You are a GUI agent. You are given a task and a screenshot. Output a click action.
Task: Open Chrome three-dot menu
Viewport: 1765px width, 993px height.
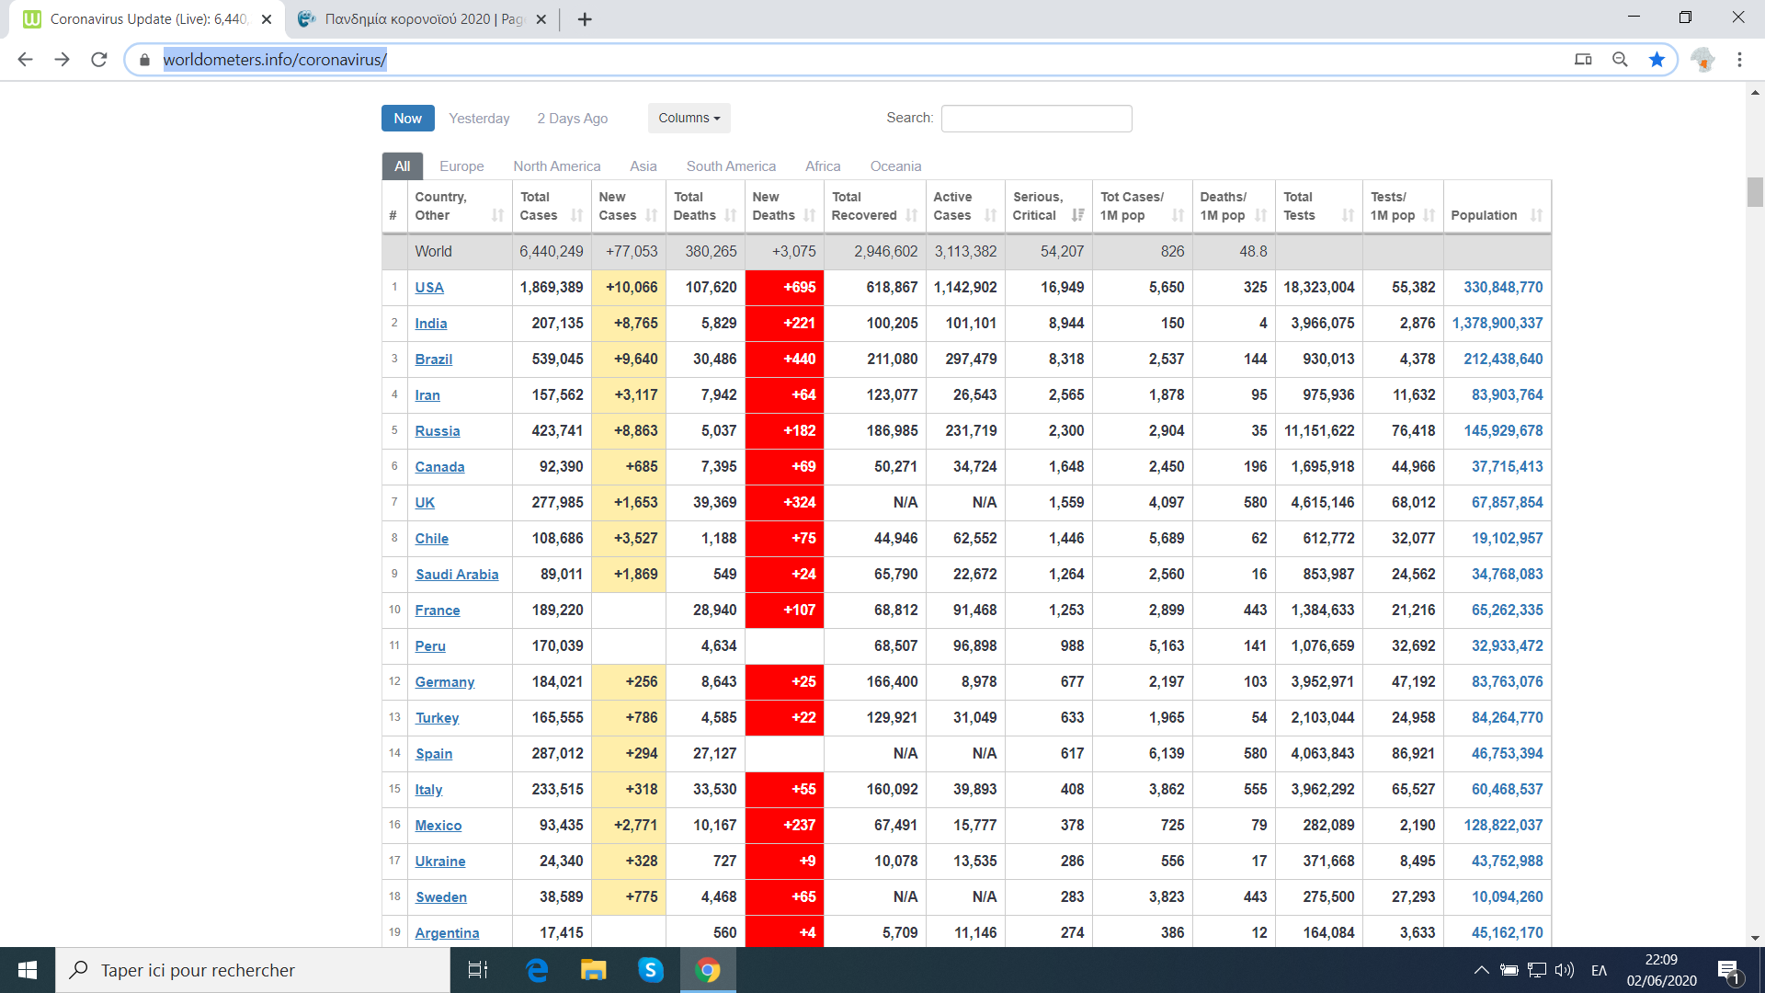click(x=1739, y=60)
